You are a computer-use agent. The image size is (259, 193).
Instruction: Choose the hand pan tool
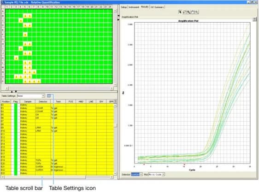[x=193, y=12]
